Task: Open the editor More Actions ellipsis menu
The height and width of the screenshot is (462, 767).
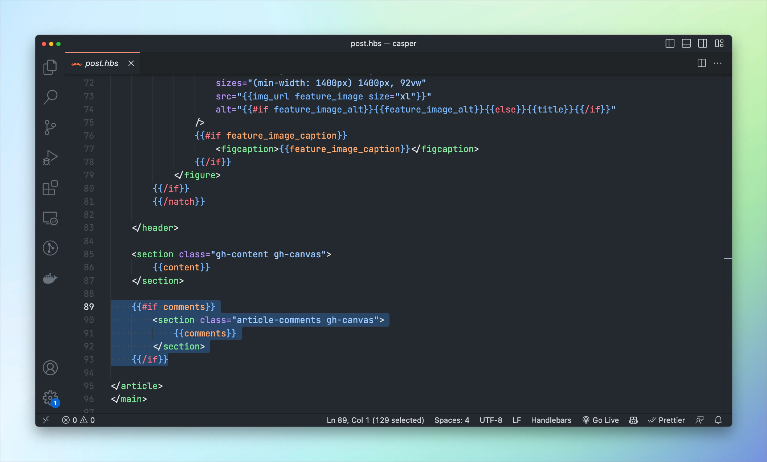Action: click(718, 63)
